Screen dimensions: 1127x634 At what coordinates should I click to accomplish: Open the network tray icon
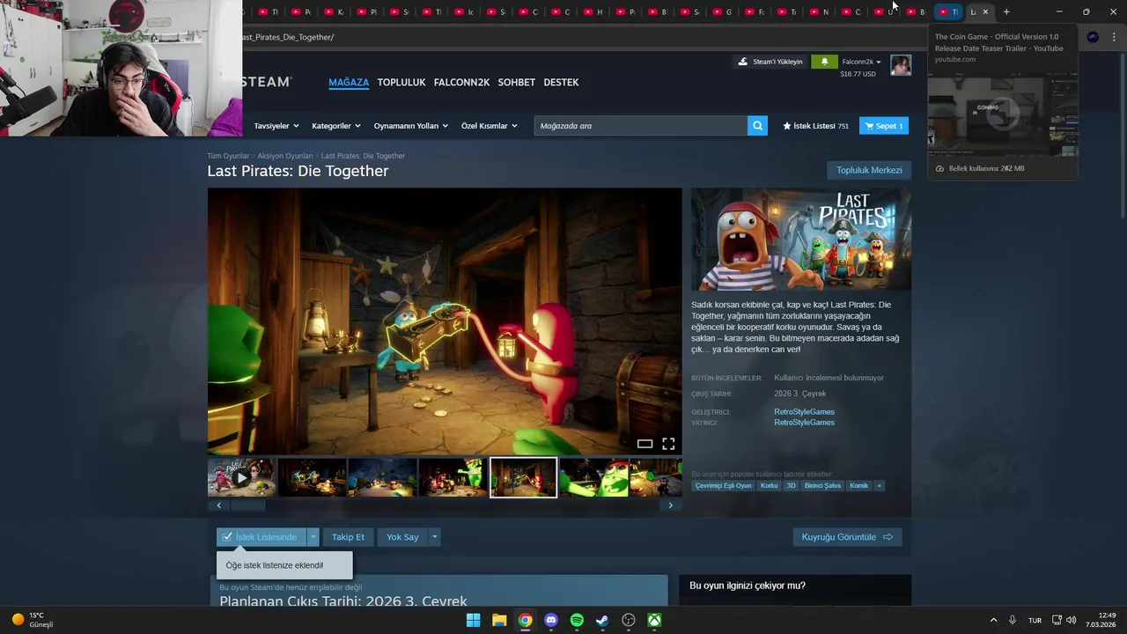click(1057, 620)
